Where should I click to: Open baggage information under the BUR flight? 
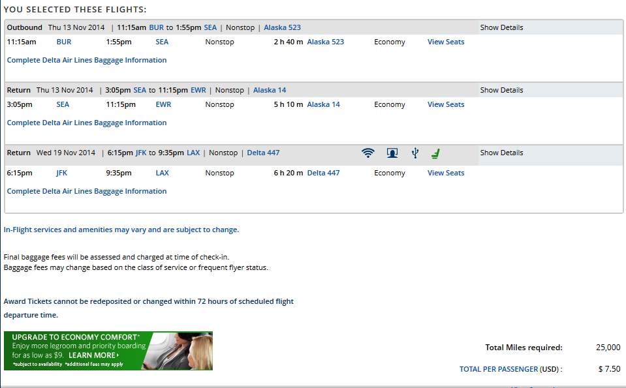point(87,60)
